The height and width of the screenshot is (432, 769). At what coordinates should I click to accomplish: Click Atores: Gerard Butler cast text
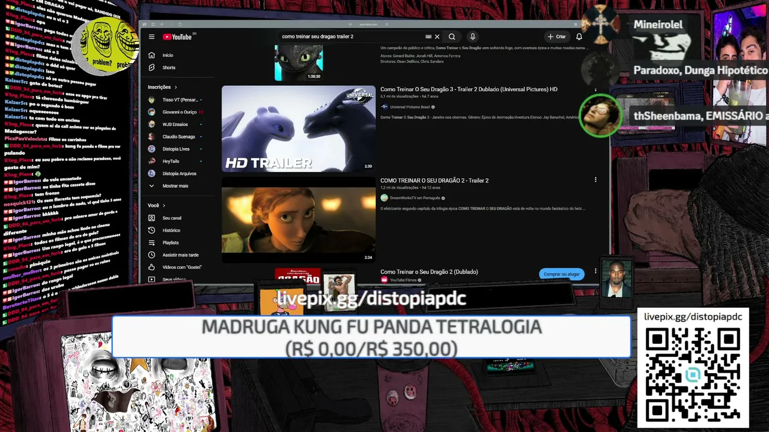point(421,56)
